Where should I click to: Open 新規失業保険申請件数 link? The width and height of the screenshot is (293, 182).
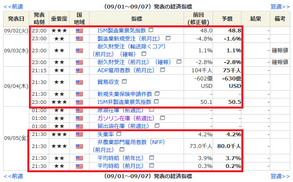pos(125,94)
